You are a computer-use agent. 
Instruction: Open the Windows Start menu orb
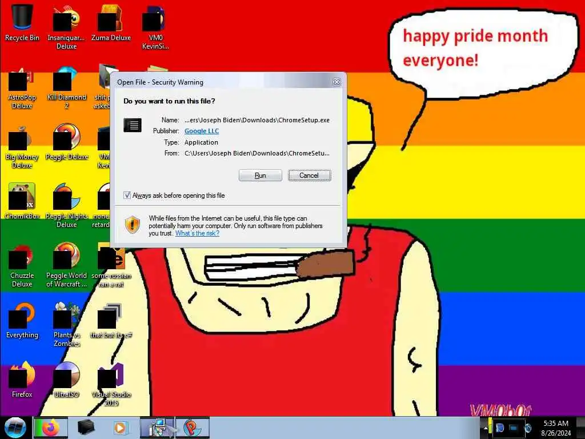(15, 428)
